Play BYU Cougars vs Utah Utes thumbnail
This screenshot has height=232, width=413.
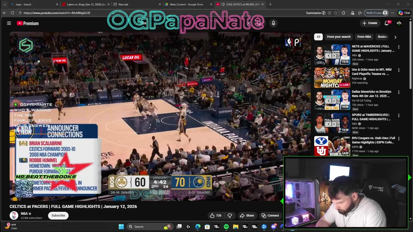pyautogui.click(x=332, y=146)
